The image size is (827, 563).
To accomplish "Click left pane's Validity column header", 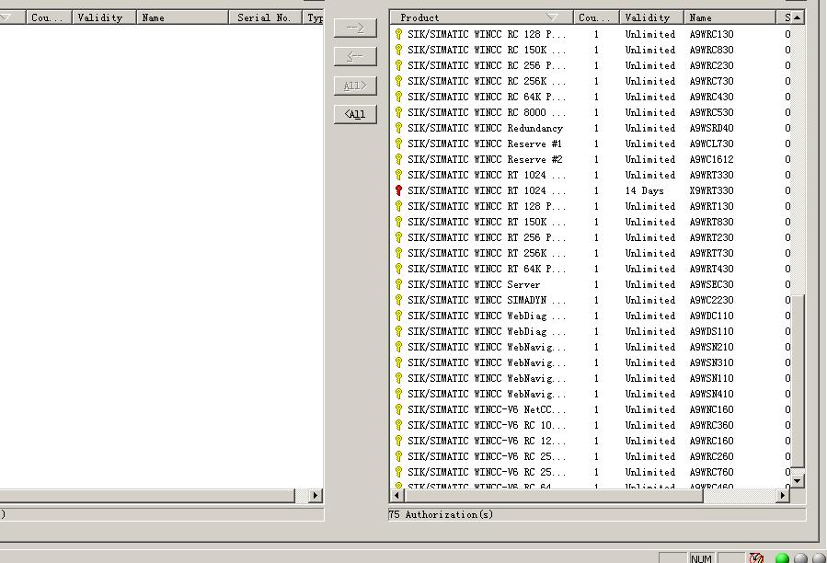I will pyautogui.click(x=104, y=17).
